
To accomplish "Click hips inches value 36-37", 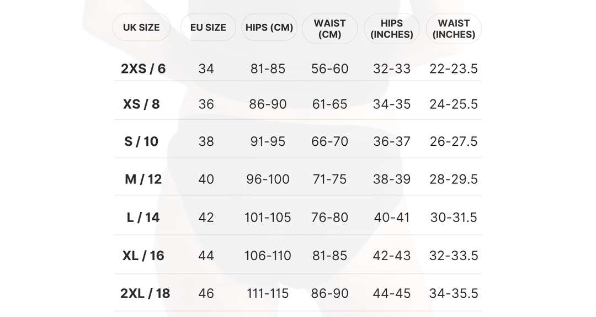I will pos(391,141).
